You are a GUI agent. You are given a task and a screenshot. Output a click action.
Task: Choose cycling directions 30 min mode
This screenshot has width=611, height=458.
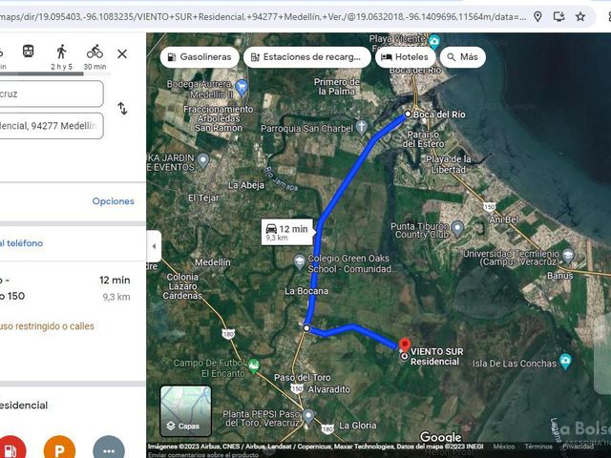click(95, 56)
